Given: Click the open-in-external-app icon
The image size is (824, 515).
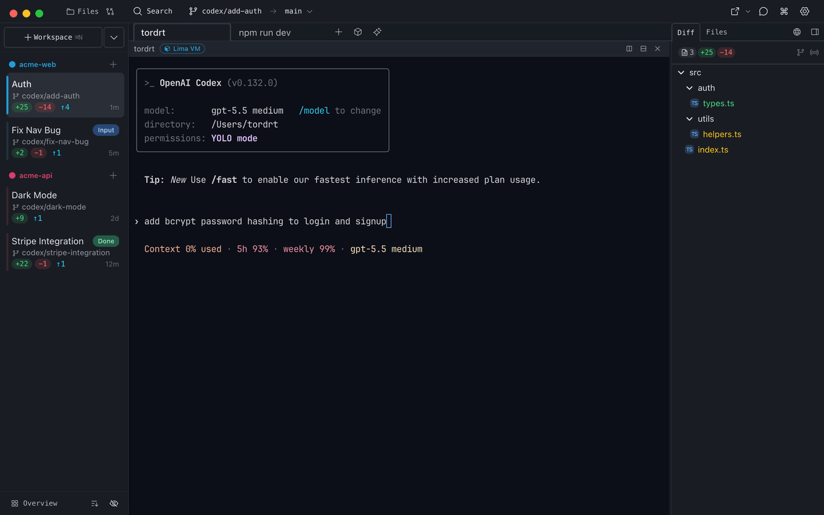Looking at the screenshot, I should pyautogui.click(x=735, y=12).
